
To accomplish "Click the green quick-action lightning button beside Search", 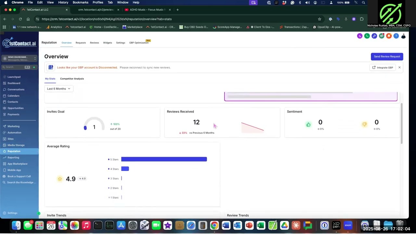I will pos(34,67).
